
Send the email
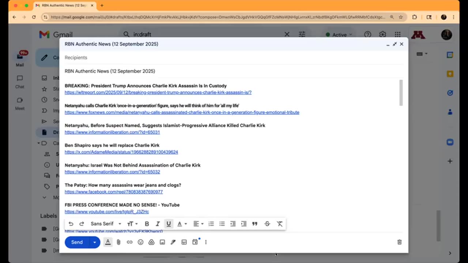[x=77, y=242]
